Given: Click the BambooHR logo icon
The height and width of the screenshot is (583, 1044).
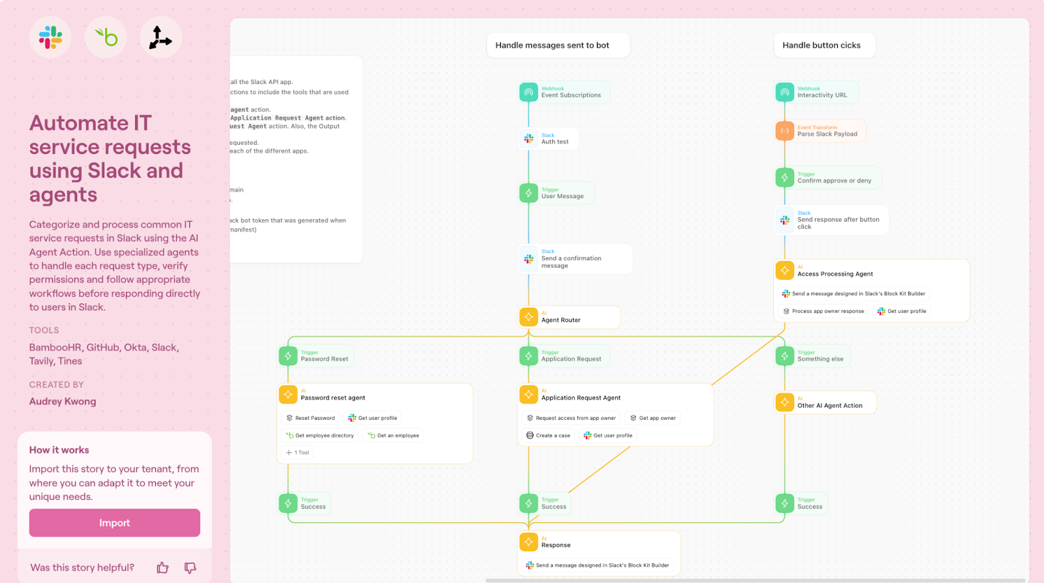Looking at the screenshot, I should (106, 38).
